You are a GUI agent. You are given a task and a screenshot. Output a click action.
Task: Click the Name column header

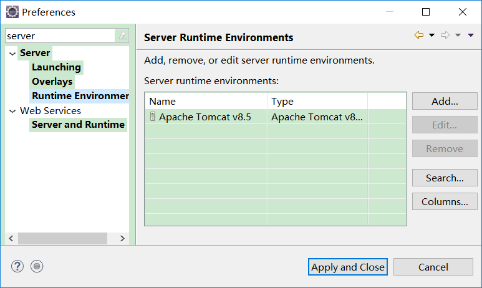pos(206,101)
